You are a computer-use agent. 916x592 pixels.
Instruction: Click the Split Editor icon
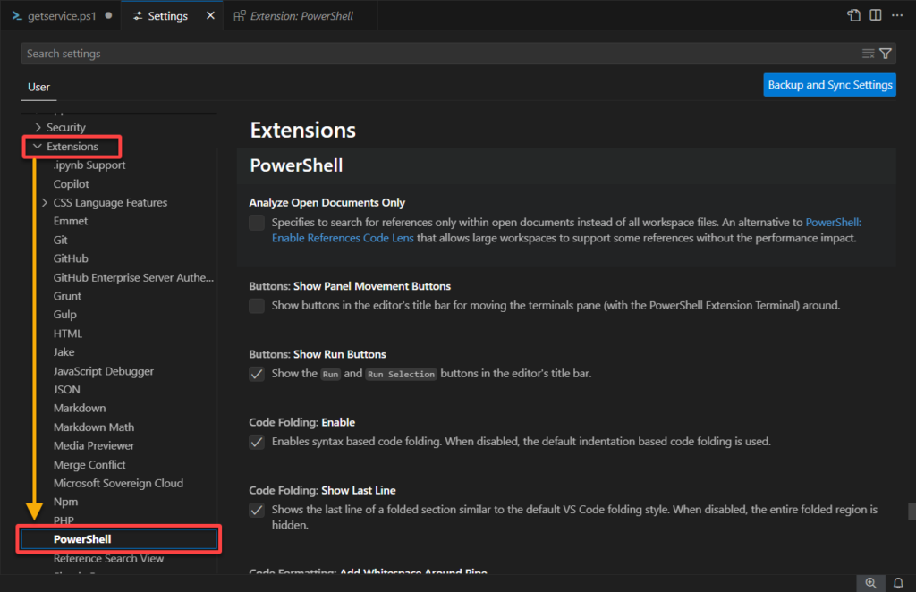[x=873, y=15]
